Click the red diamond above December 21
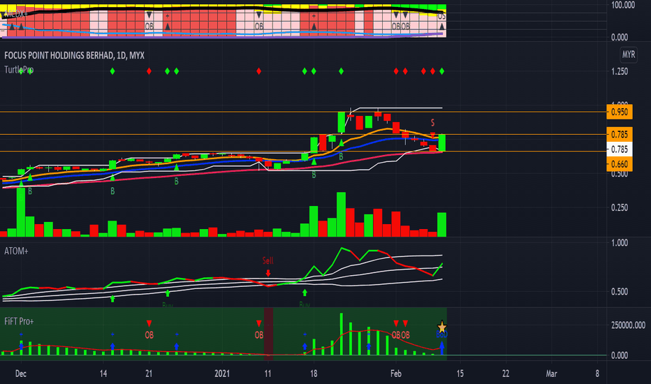Screen dimensions: 651x384 tap(149, 71)
